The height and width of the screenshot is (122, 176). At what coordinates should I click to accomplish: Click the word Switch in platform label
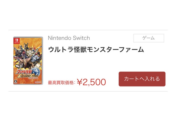[x=81, y=38]
